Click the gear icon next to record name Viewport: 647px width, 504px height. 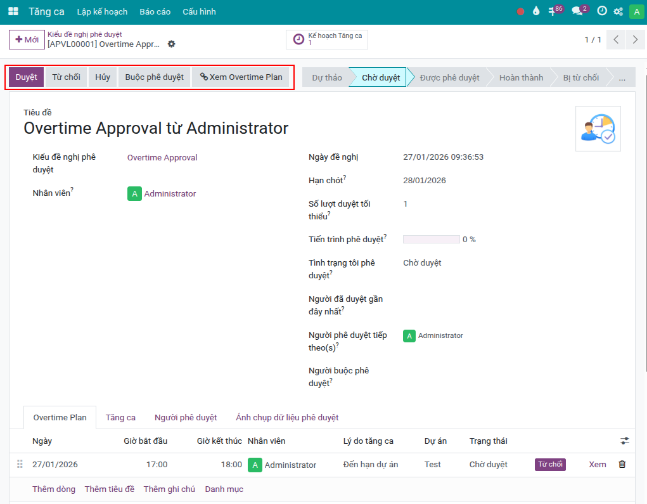171,44
